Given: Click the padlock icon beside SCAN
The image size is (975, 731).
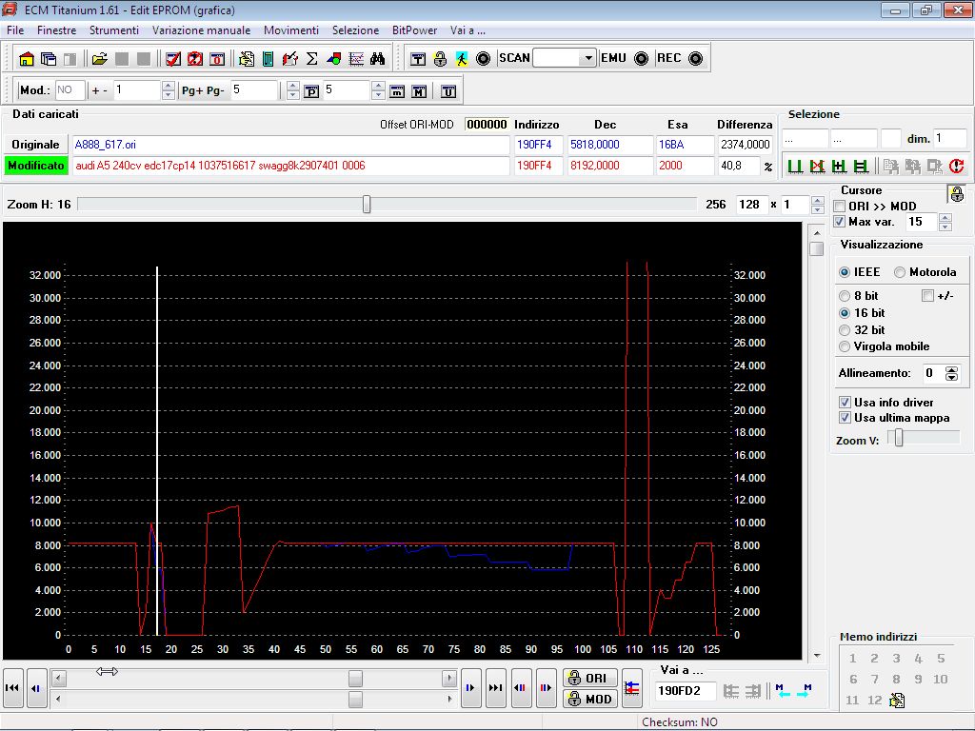Looking at the screenshot, I should point(440,59).
